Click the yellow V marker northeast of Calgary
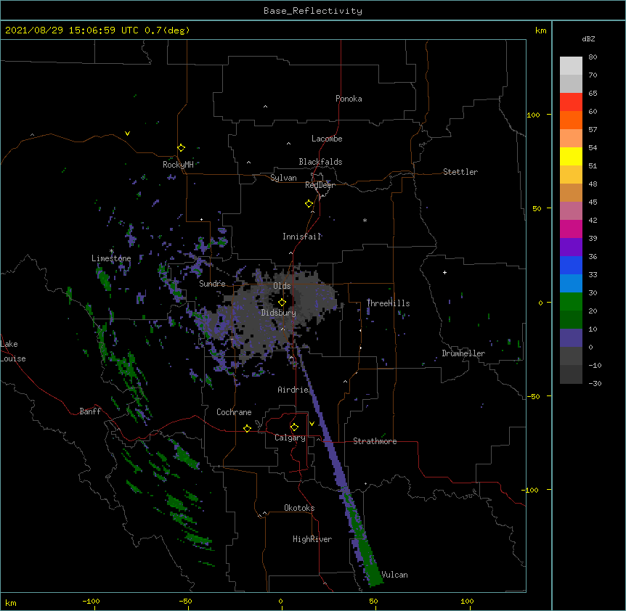 312,424
